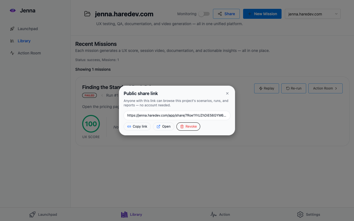Click the FAILED status badge
354x221 pixels.
89,95
